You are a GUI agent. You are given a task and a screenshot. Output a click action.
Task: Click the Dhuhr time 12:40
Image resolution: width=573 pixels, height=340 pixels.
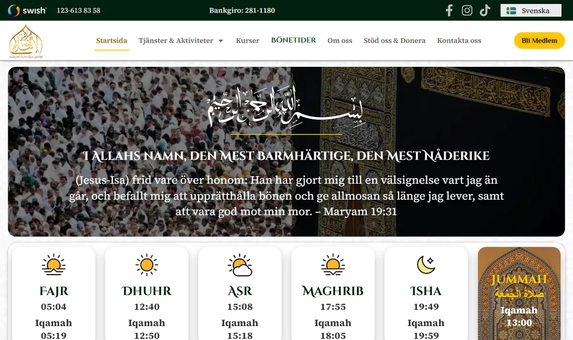click(x=147, y=307)
